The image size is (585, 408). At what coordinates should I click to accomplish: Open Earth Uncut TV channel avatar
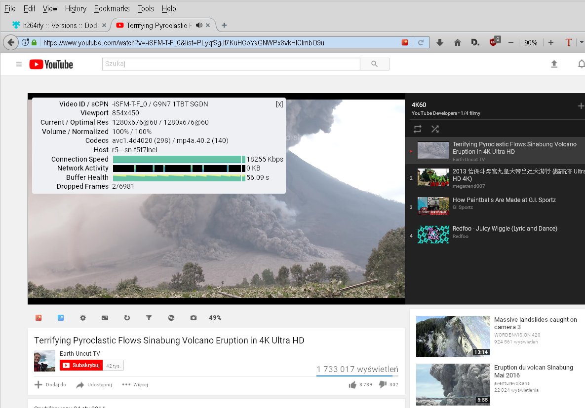tap(45, 361)
